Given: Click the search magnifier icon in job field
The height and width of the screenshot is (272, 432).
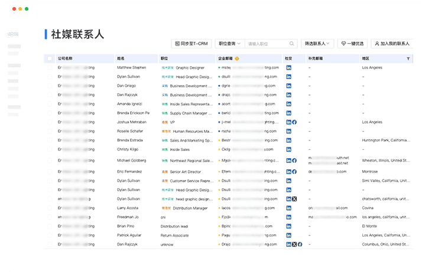Looking at the screenshot, I should (292, 44).
